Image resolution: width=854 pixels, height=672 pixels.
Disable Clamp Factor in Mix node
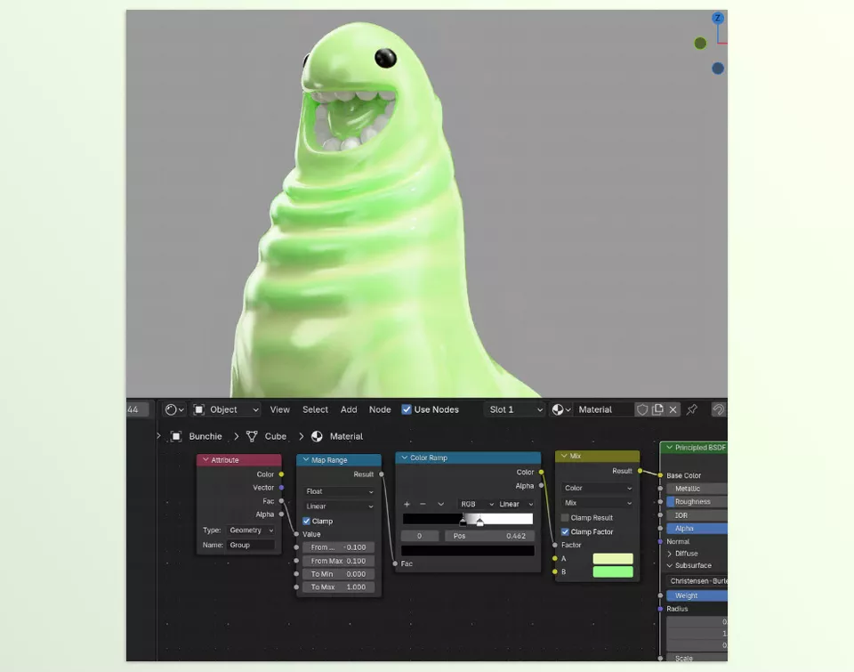click(565, 532)
